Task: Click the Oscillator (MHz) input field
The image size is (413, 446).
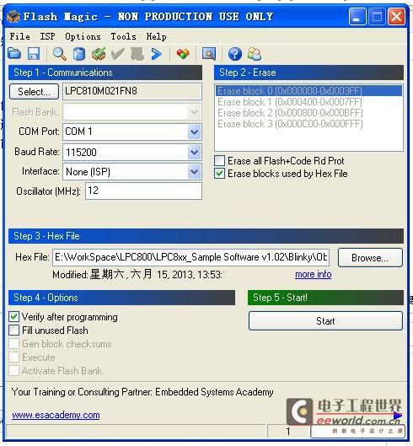Action: 143,191
